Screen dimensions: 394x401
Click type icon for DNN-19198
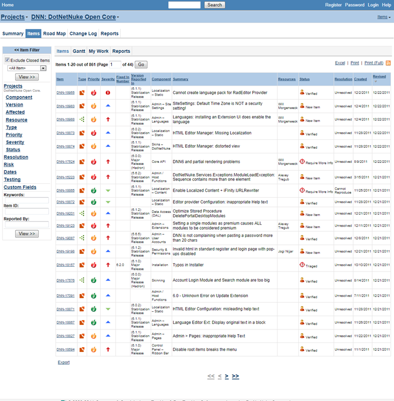(82, 251)
